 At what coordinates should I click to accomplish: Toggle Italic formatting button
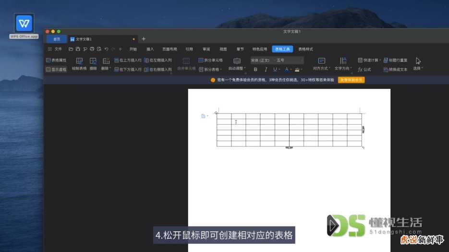[x=266, y=70]
